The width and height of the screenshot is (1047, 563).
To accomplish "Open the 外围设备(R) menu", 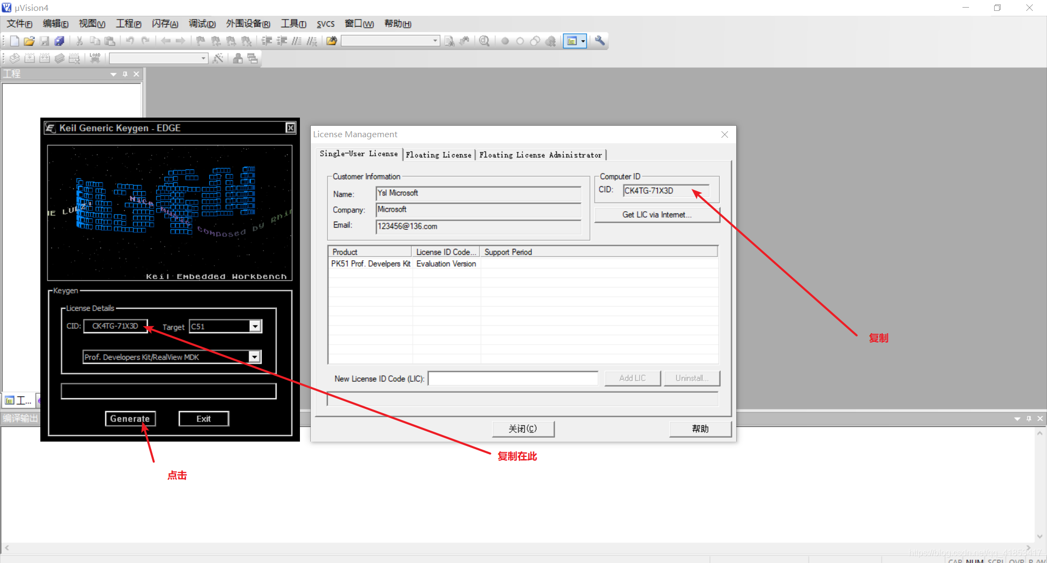I will 248,23.
